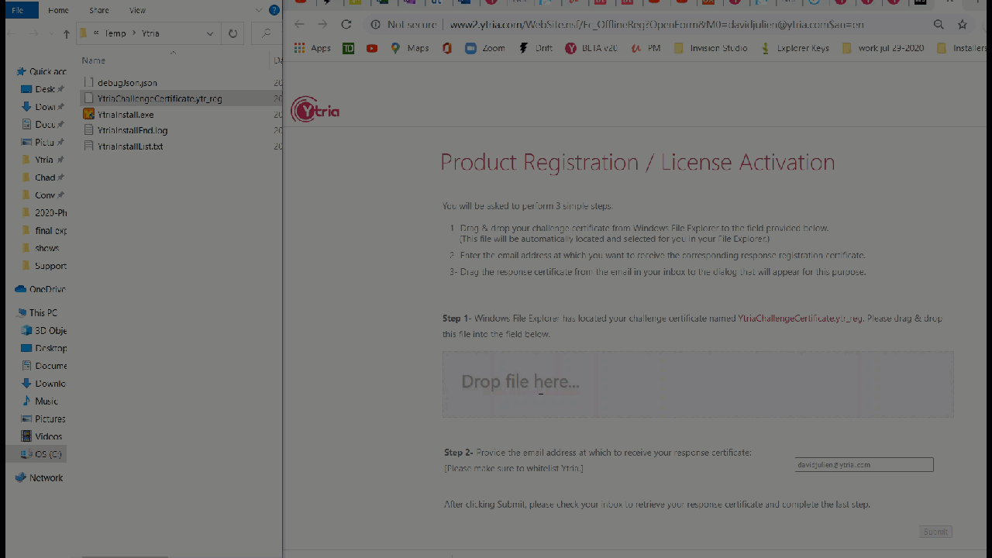Open the address bar path dropdown
This screenshot has height=558, width=992.
click(x=210, y=33)
